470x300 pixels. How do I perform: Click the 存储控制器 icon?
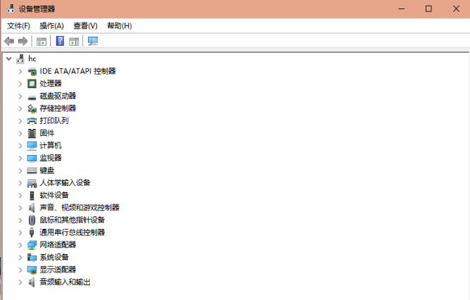point(32,108)
